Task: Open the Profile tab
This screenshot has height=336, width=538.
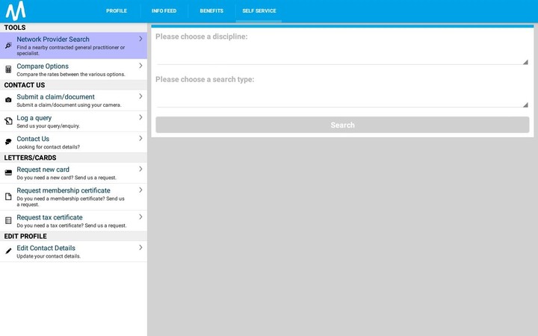Action: click(x=117, y=11)
